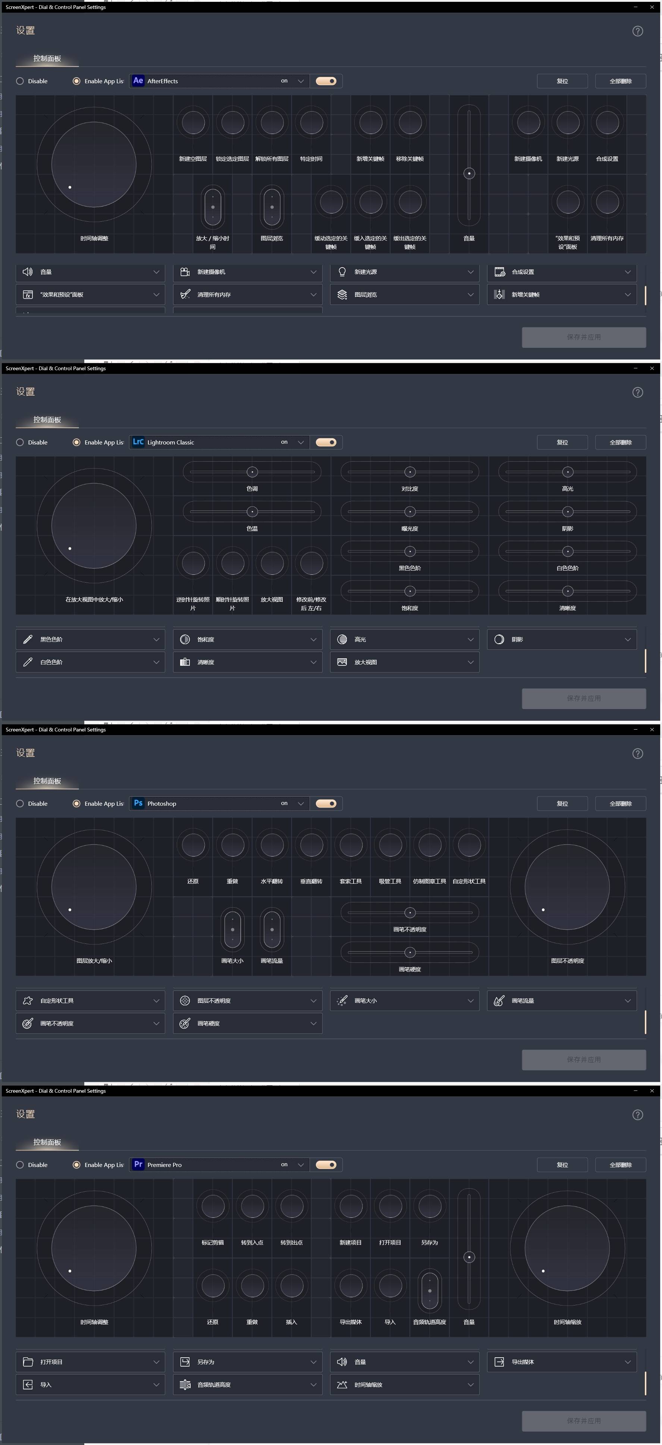Image resolution: width=662 pixels, height=1445 pixels.
Task: Click lightbulb icon of AfterEffects 新建光源 list row
Action: [342, 272]
